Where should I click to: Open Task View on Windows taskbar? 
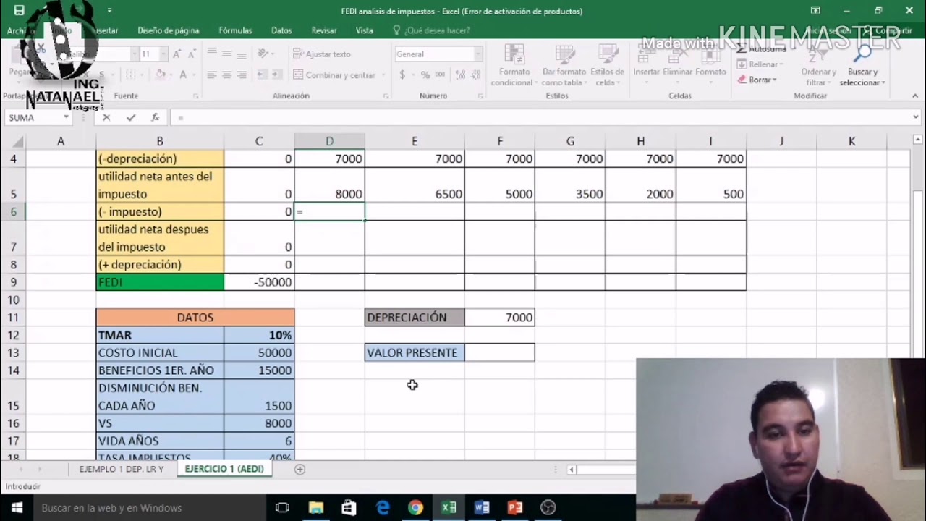[x=282, y=508]
